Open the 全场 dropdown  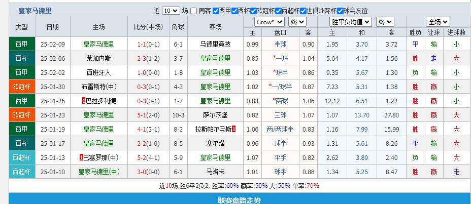click(x=438, y=22)
